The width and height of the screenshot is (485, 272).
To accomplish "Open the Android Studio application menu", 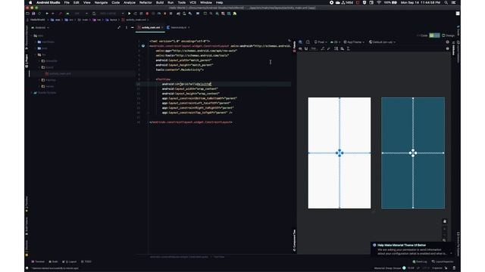I will click(x=48, y=2).
